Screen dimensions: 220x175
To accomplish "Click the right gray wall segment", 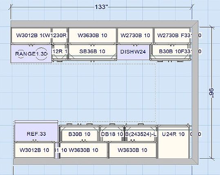I will 195,92.
